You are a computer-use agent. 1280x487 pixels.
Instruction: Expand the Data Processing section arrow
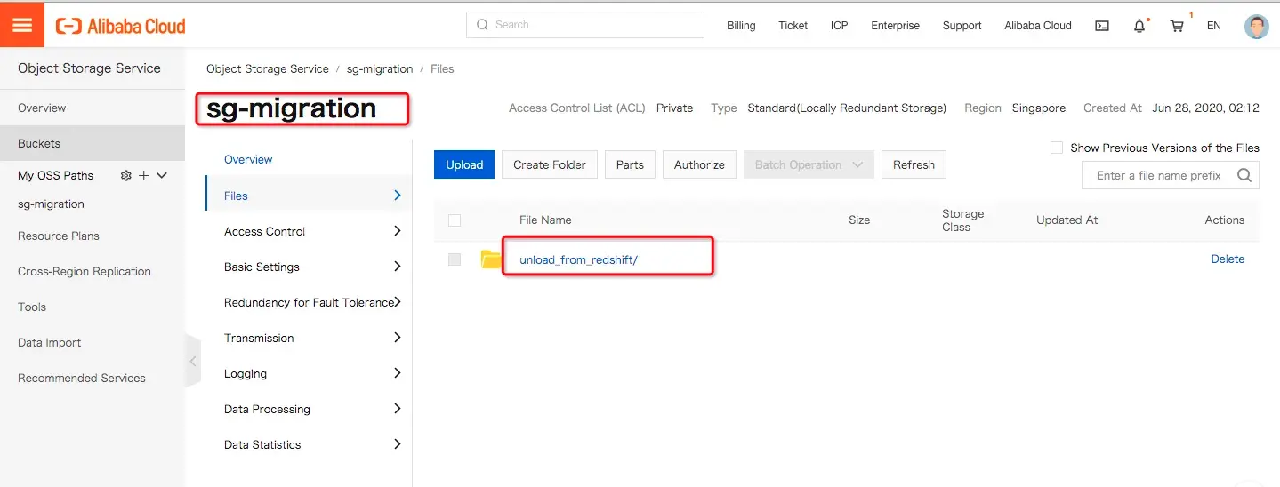tap(397, 409)
